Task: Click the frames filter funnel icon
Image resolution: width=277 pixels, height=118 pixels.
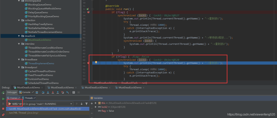Action: point(86,104)
